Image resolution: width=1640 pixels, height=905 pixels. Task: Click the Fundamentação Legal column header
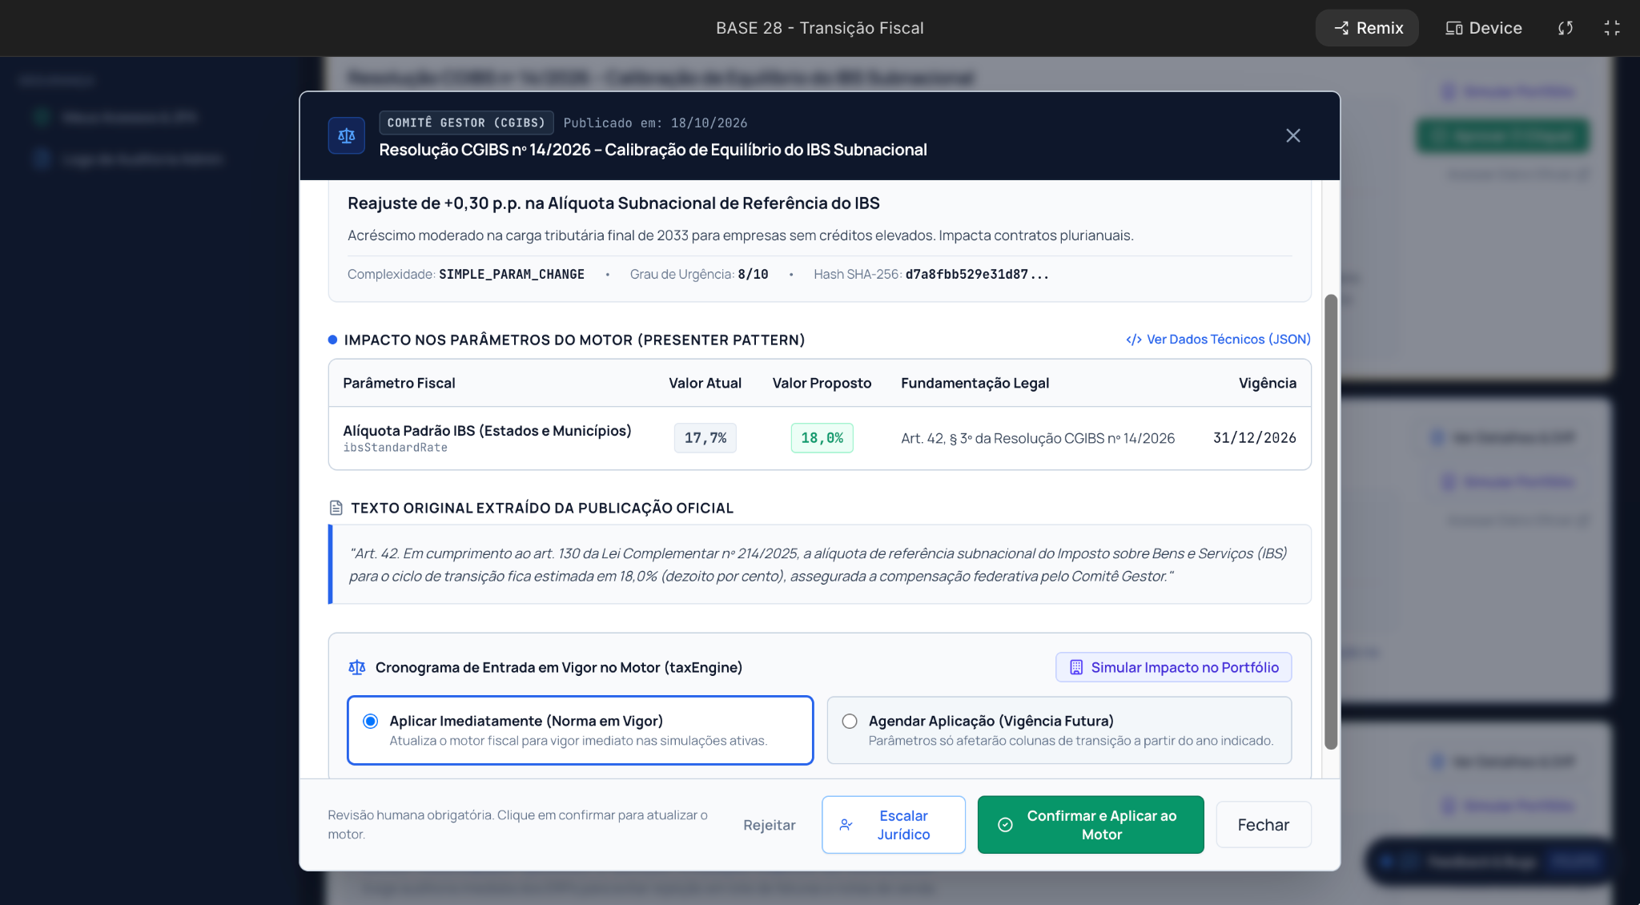975,383
